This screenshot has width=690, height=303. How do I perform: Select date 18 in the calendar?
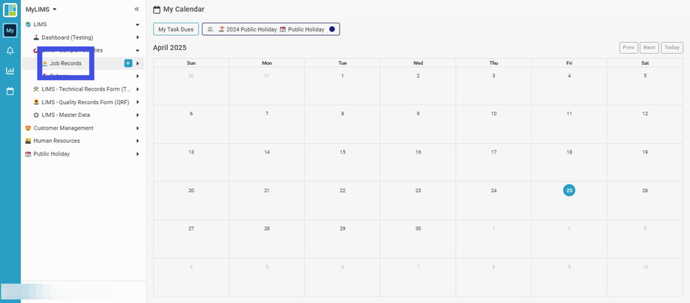click(x=569, y=152)
